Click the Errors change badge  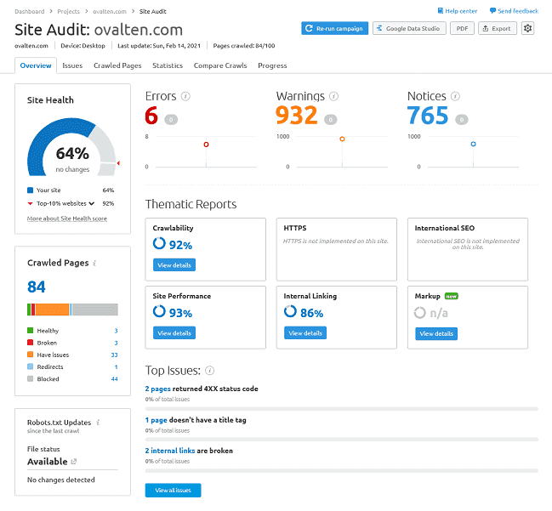tap(171, 120)
